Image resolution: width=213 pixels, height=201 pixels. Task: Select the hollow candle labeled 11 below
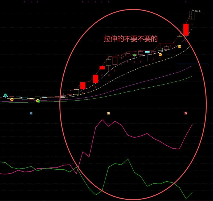[x=109, y=62]
